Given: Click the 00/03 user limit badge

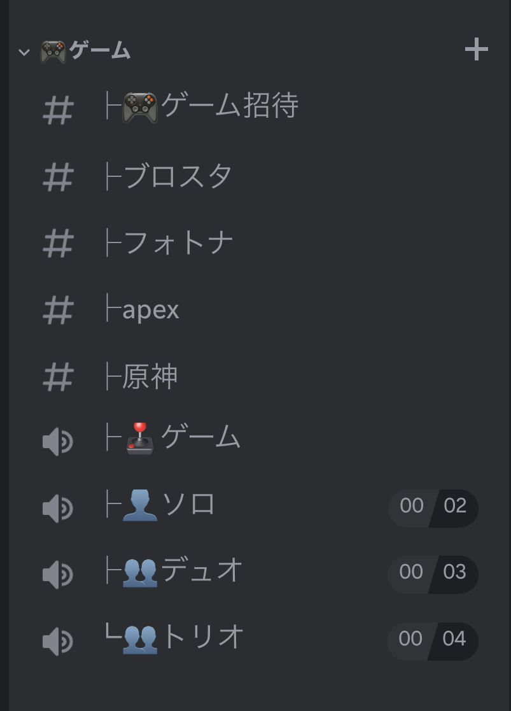Looking at the screenshot, I should click(x=433, y=575).
